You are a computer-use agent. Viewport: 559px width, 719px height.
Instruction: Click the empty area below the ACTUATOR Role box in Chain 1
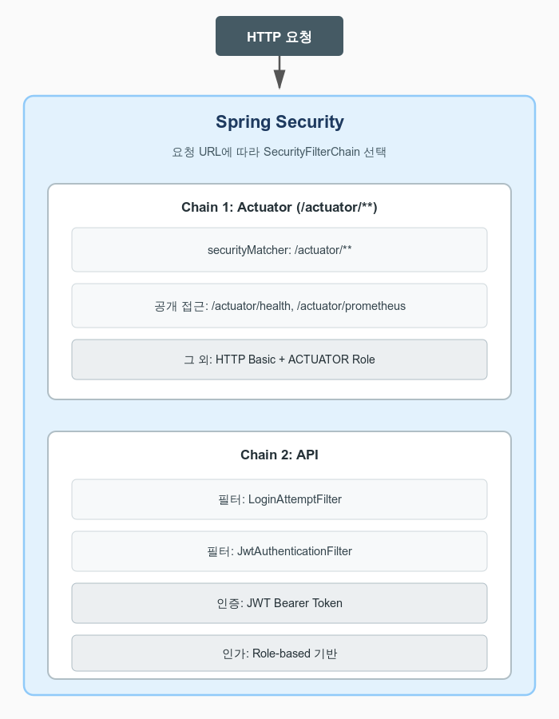[x=279, y=389]
